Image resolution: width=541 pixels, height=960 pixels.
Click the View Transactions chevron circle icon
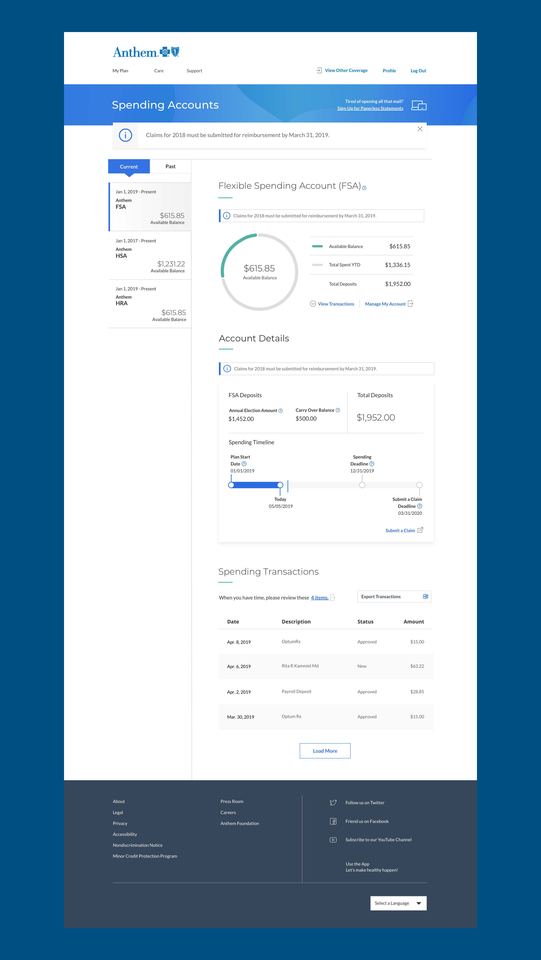coord(313,304)
